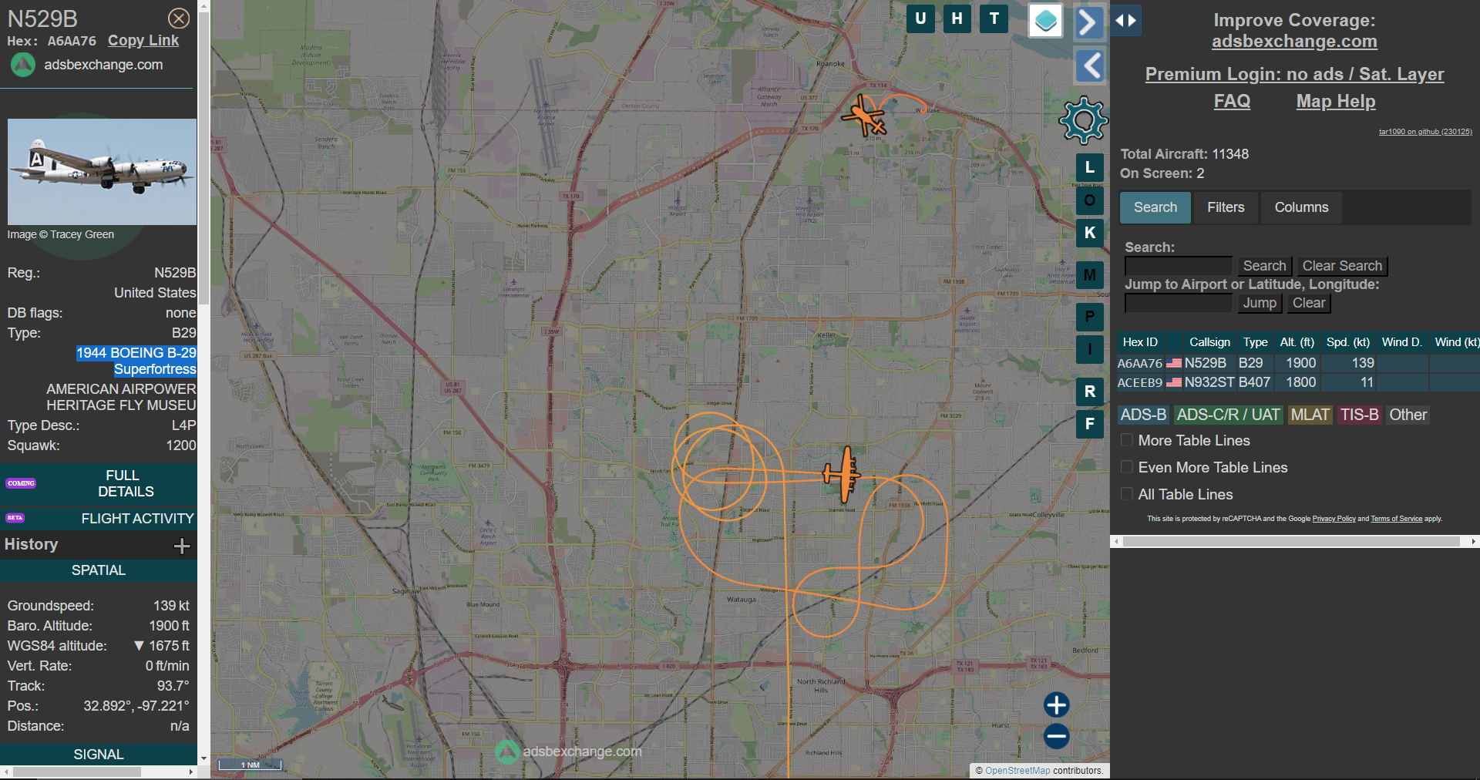Click the L map button
The width and height of the screenshot is (1480, 780).
coord(1090,167)
